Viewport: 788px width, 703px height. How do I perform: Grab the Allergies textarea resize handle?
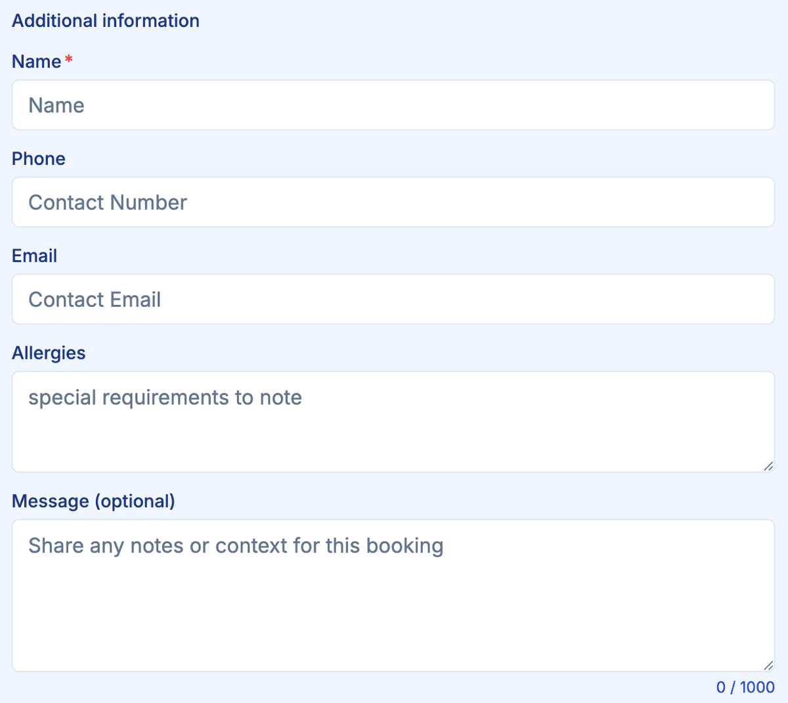tap(768, 466)
